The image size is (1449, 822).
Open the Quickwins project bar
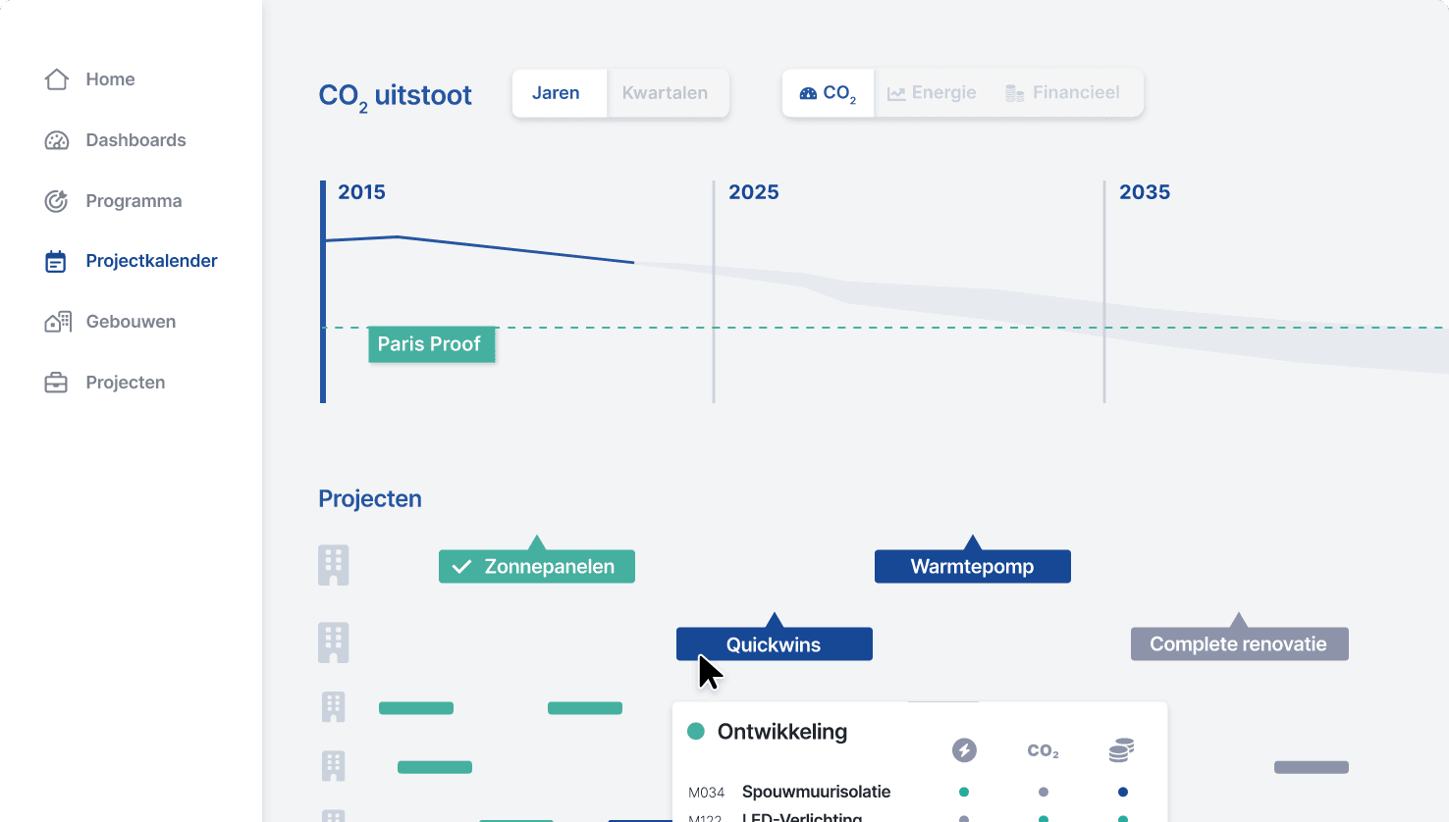coord(775,643)
